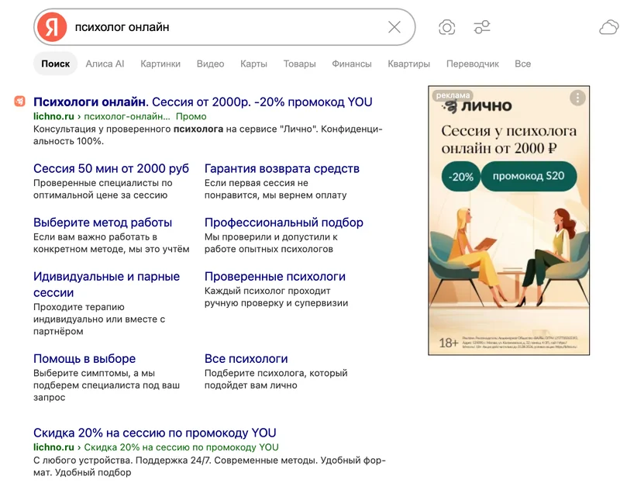Switch to the Картинки tab
Screen dimensions: 620x490
tap(160, 64)
